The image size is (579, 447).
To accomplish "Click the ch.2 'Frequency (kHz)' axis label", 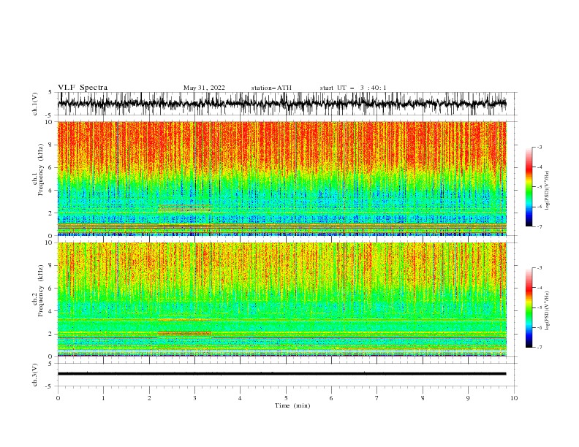I will click(x=41, y=291).
